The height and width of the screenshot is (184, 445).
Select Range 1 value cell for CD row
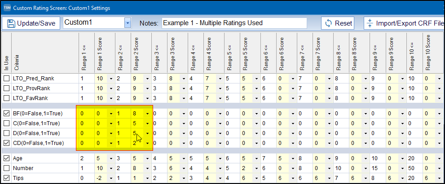click(x=86, y=143)
